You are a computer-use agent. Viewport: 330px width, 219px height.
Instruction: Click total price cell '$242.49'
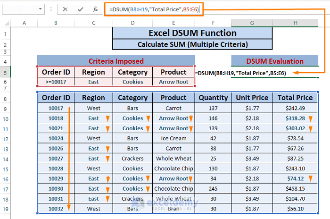coord(295,108)
